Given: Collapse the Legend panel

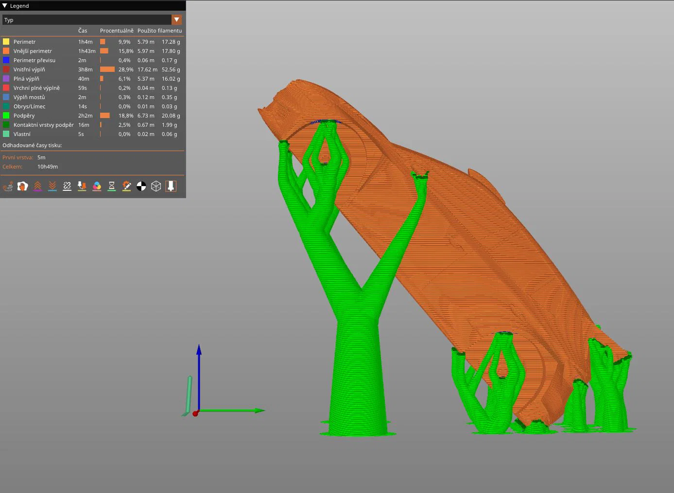Looking at the screenshot, I should click(5, 6).
